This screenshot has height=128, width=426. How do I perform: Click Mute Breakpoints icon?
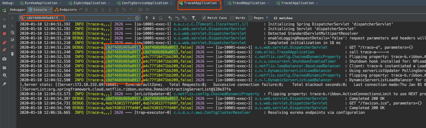point(4,50)
